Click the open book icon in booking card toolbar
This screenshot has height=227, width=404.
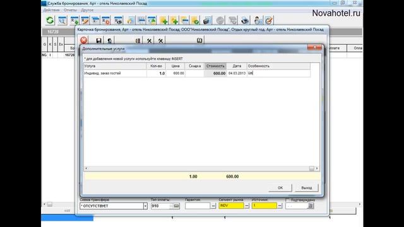tap(199, 40)
